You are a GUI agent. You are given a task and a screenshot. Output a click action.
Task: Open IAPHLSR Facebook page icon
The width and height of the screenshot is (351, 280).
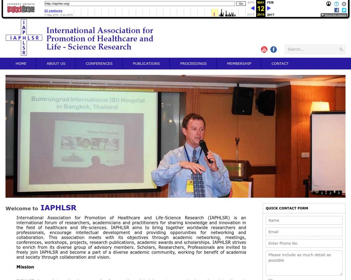[273, 49]
